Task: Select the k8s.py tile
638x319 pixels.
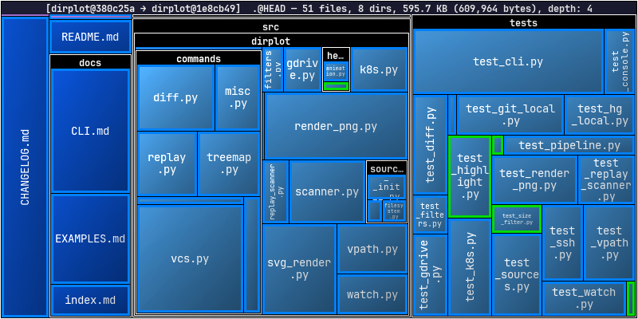Action: pyautogui.click(x=380, y=69)
